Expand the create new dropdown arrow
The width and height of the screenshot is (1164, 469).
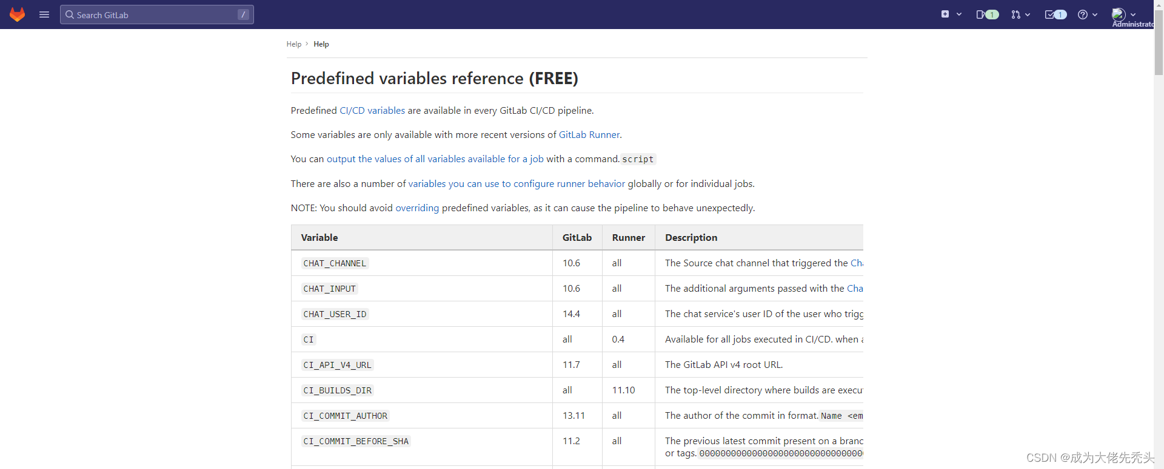tap(959, 14)
